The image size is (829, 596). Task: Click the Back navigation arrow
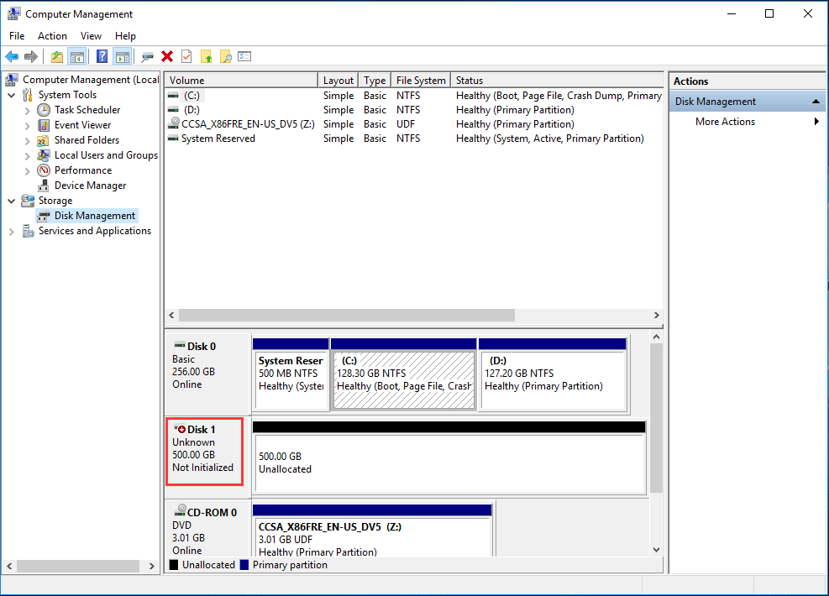(x=12, y=56)
